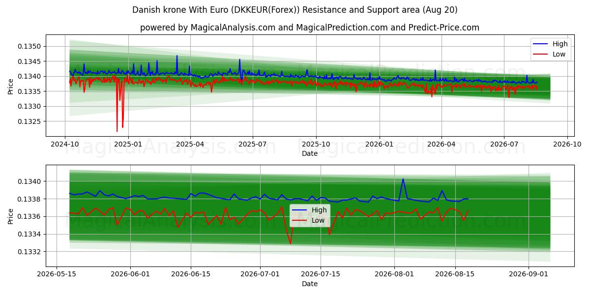Click the 2026-08-01 date tick label

(394, 275)
